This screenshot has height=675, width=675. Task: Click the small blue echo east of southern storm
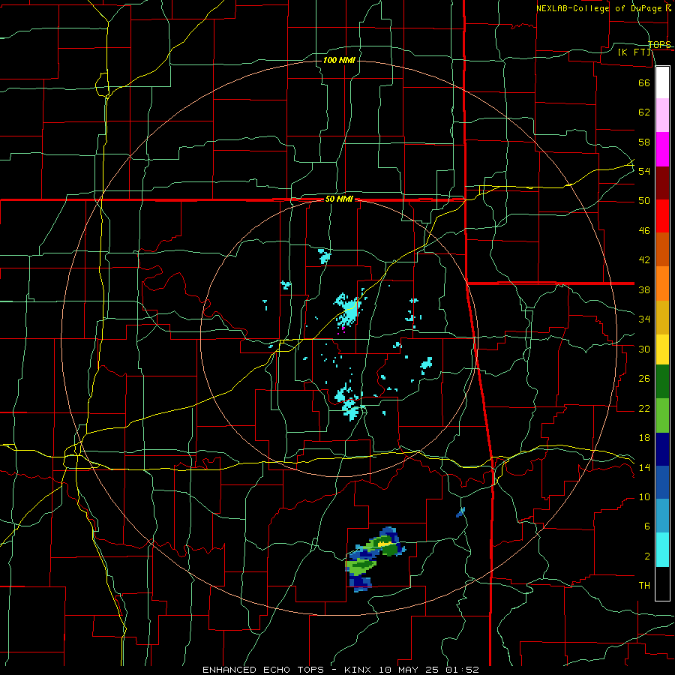coord(460,511)
